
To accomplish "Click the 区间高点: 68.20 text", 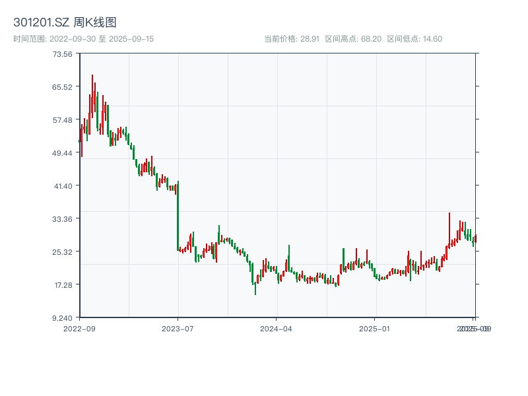I will click(x=353, y=39).
